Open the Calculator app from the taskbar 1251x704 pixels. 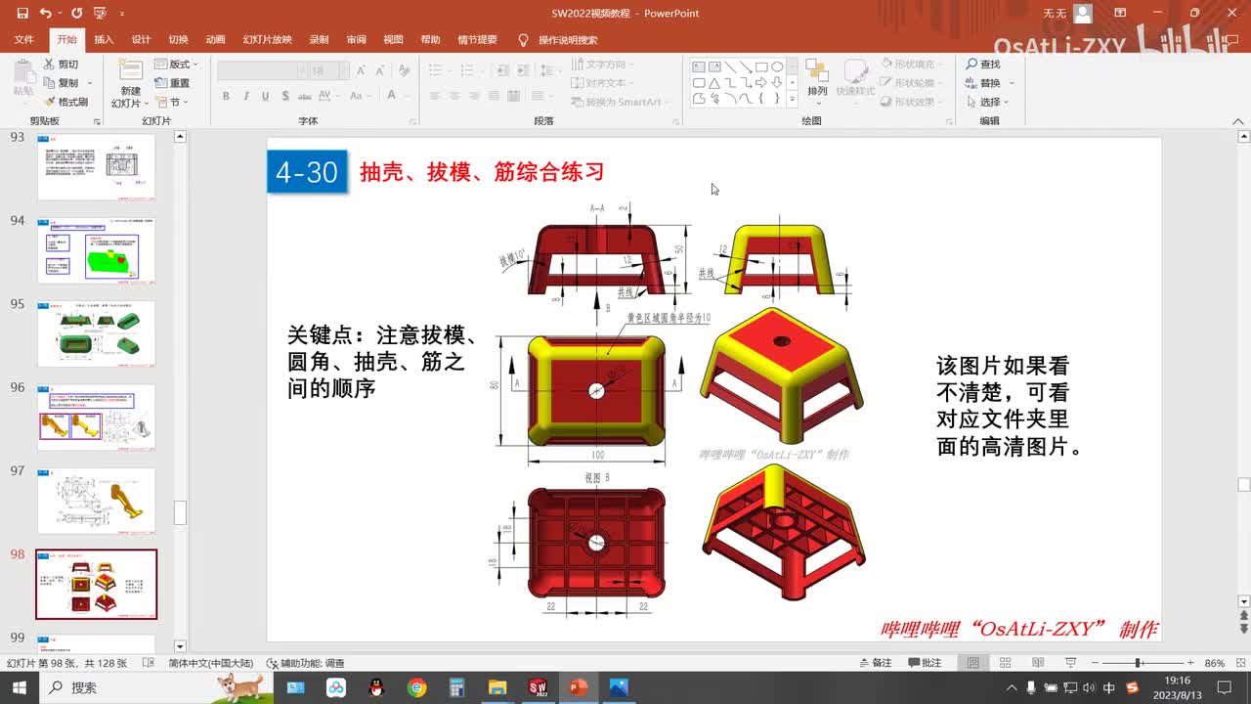(x=457, y=687)
